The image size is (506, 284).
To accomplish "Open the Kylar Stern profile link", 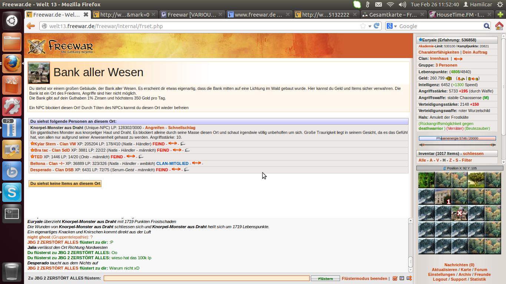I will coord(45,144).
